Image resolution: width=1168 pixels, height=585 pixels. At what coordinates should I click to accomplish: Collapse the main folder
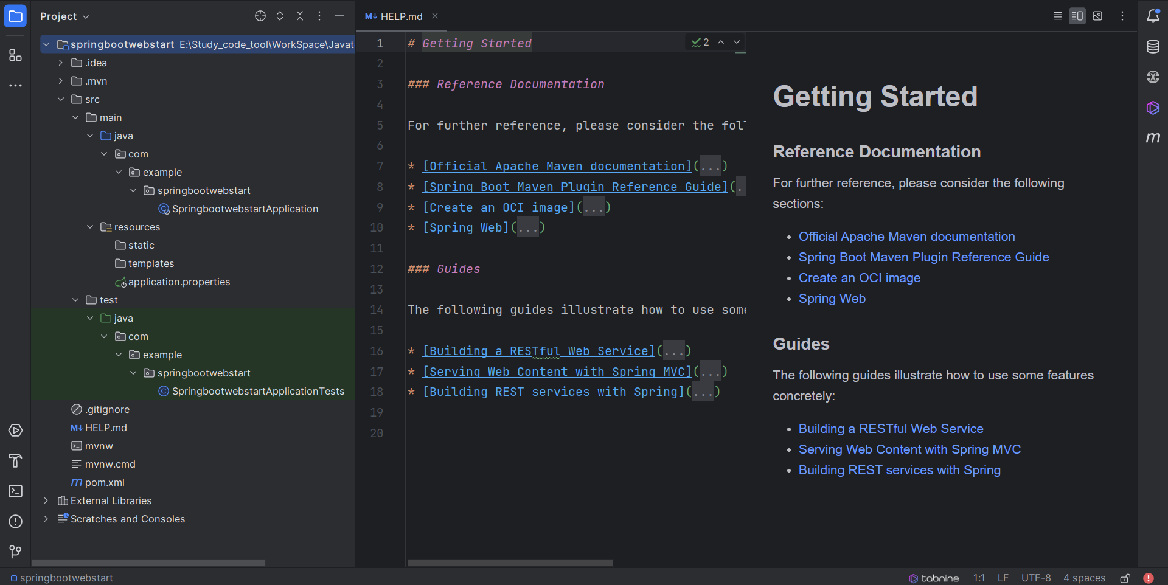pyautogui.click(x=75, y=117)
